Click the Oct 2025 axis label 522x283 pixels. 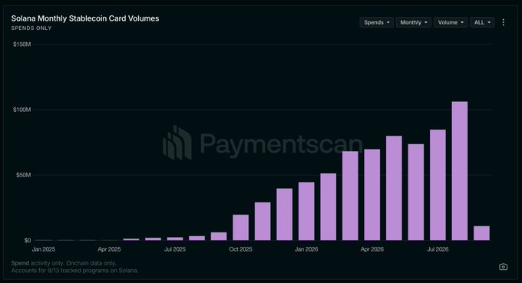point(241,249)
